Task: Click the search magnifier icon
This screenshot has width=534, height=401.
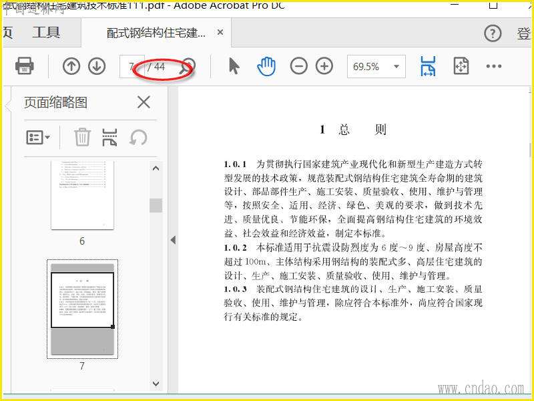Action: (x=187, y=66)
